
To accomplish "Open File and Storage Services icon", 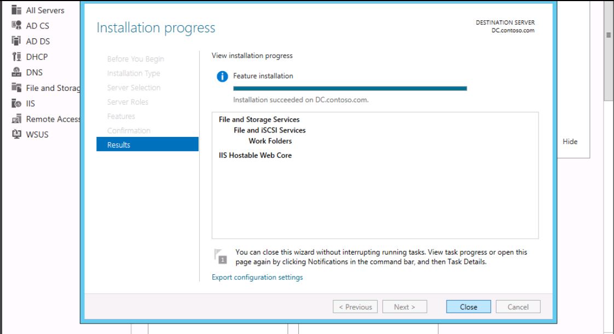I will tap(16, 88).
